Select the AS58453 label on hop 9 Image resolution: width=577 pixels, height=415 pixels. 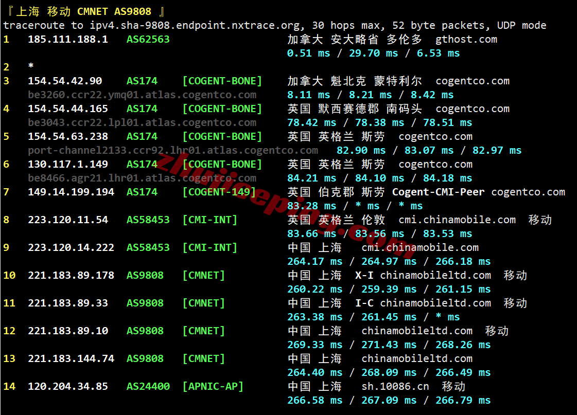tap(147, 247)
